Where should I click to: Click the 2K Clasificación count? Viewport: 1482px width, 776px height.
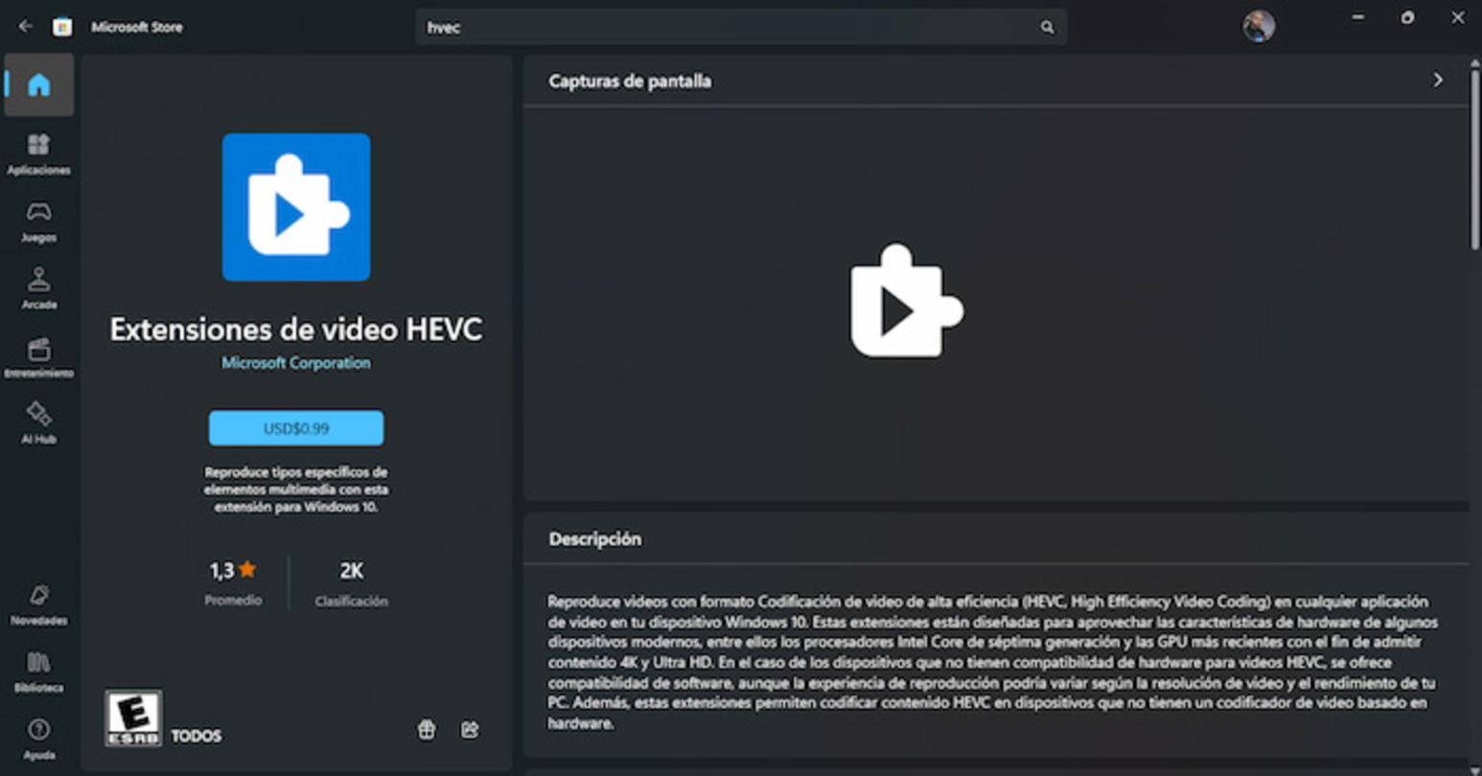(351, 583)
